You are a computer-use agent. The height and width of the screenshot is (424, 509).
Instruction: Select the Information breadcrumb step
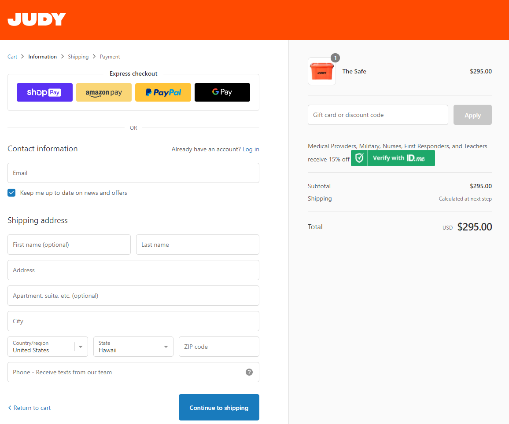coord(43,57)
